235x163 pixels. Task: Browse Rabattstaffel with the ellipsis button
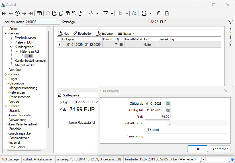click(168, 123)
